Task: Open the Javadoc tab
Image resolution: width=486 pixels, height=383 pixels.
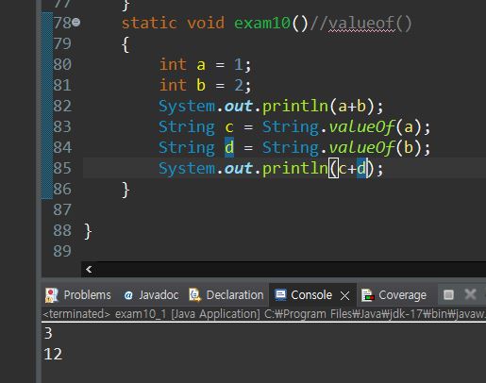Action: pyautogui.click(x=151, y=295)
